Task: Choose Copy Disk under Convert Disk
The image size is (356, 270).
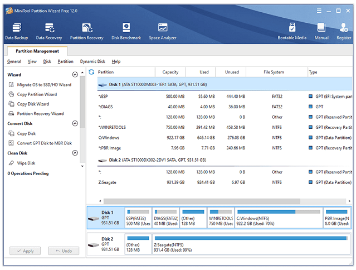Action: pos(22,133)
